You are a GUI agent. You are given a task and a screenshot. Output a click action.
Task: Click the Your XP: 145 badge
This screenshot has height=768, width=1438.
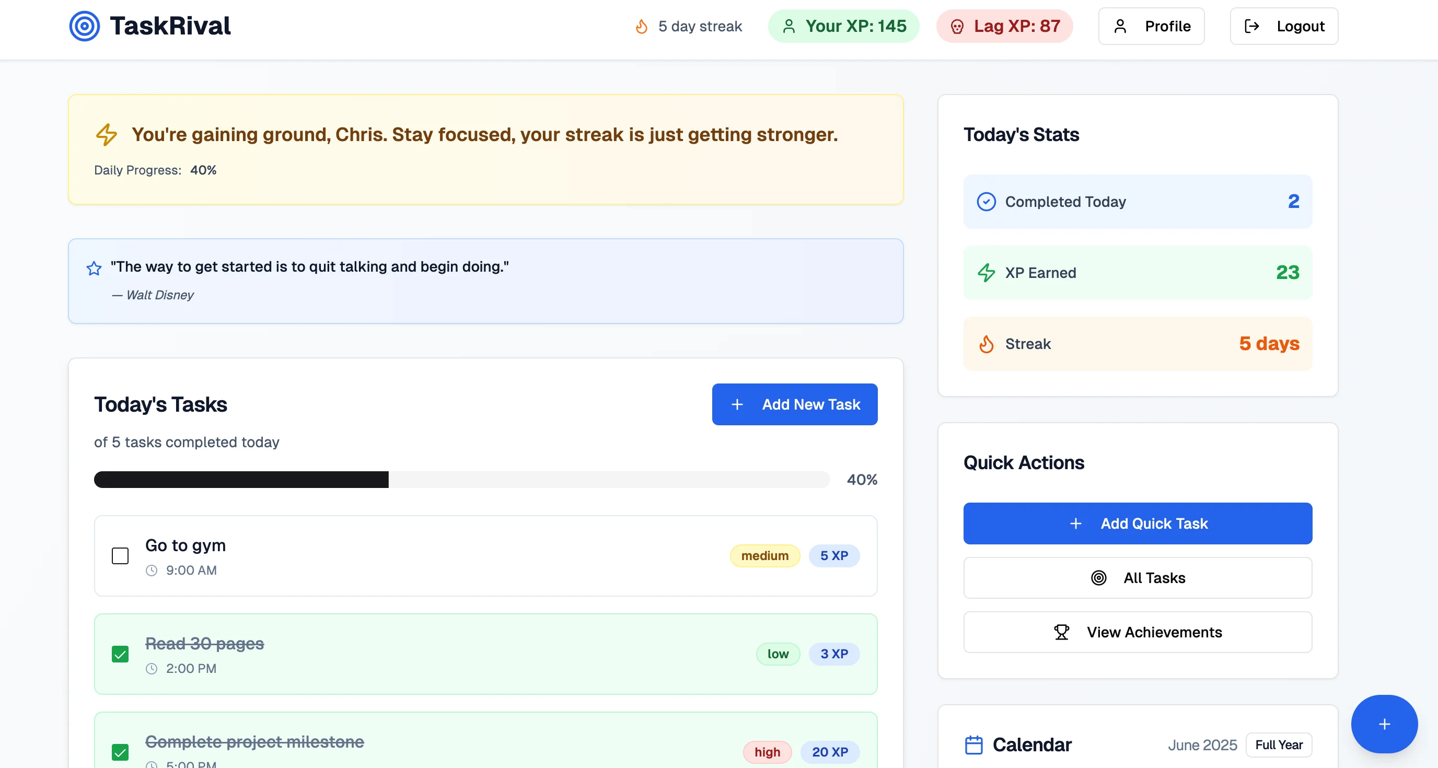pos(843,26)
